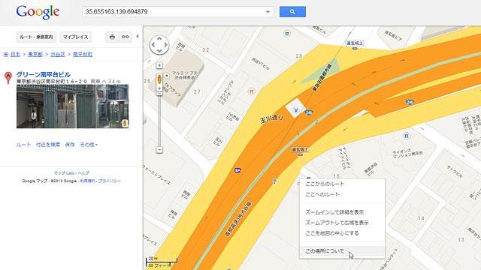
Task: Open the プライバシー privacy link
Action: point(109,181)
